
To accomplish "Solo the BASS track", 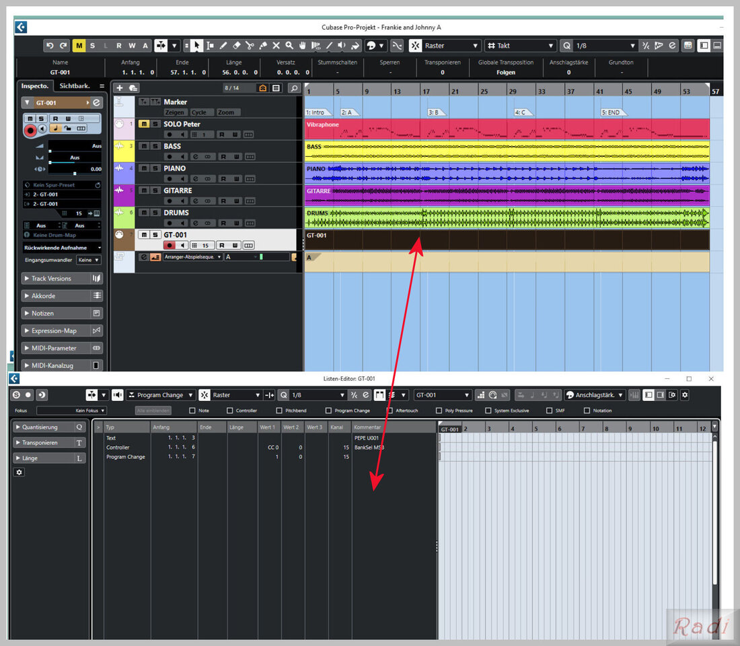I will click(x=155, y=146).
